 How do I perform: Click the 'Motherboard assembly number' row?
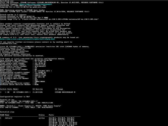point(23,62)
